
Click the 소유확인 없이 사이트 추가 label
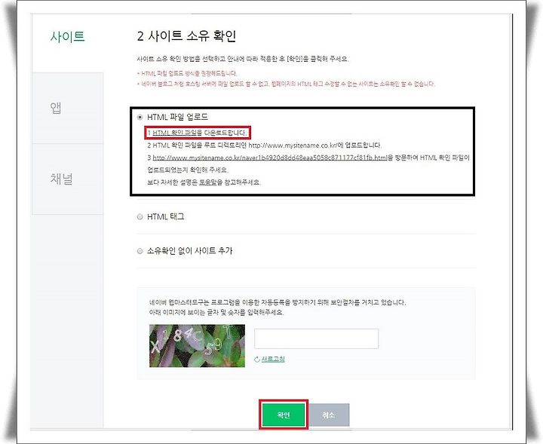[x=190, y=250]
